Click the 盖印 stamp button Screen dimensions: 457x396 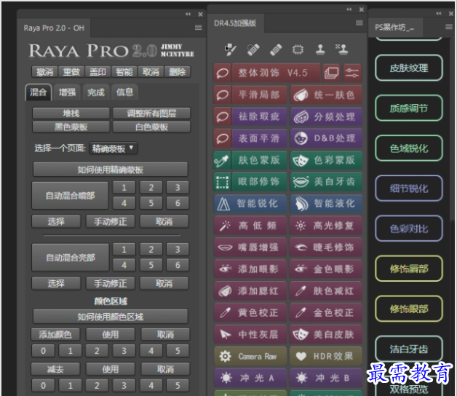click(98, 72)
